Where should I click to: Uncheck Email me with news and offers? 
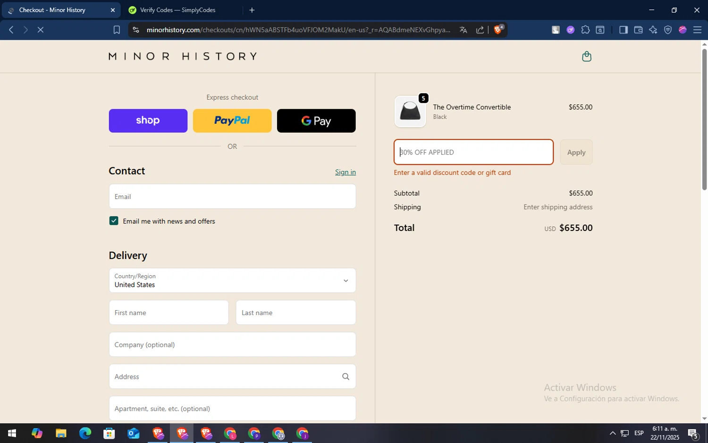pyautogui.click(x=114, y=221)
